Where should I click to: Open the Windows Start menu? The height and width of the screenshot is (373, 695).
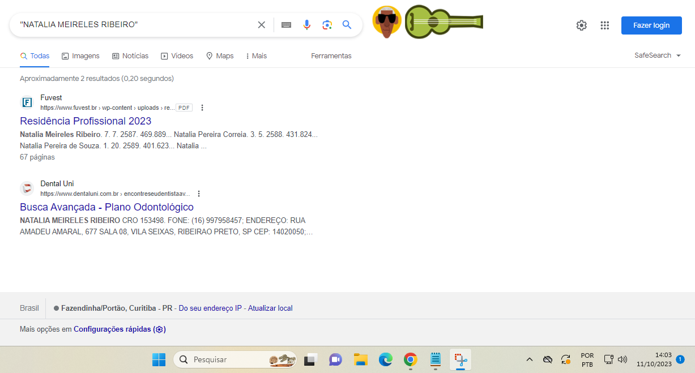pos(159,359)
